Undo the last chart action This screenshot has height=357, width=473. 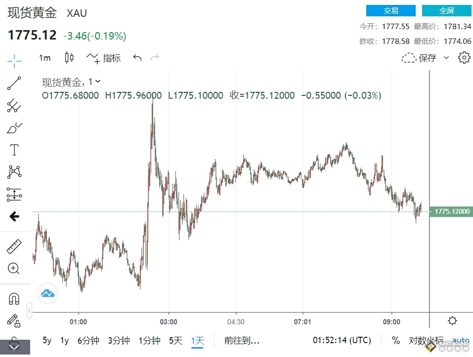(x=137, y=58)
